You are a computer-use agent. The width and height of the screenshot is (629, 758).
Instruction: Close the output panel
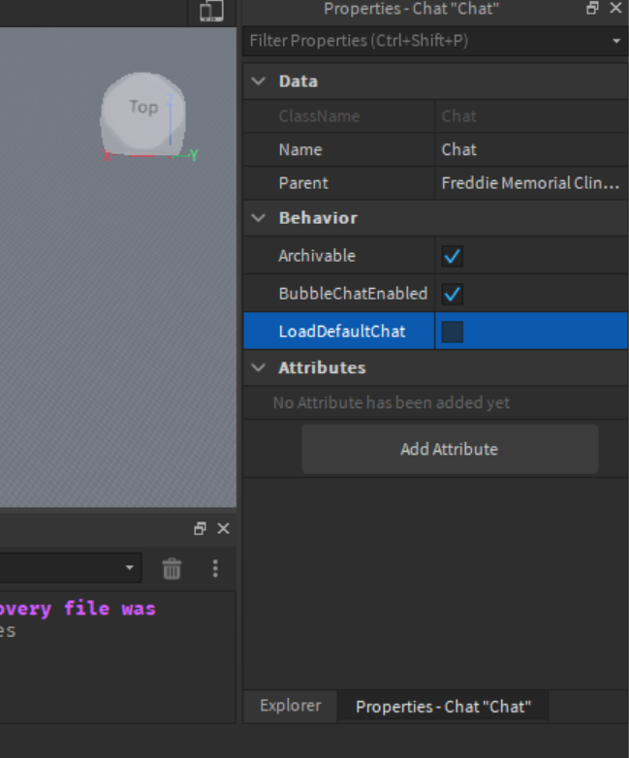(223, 528)
